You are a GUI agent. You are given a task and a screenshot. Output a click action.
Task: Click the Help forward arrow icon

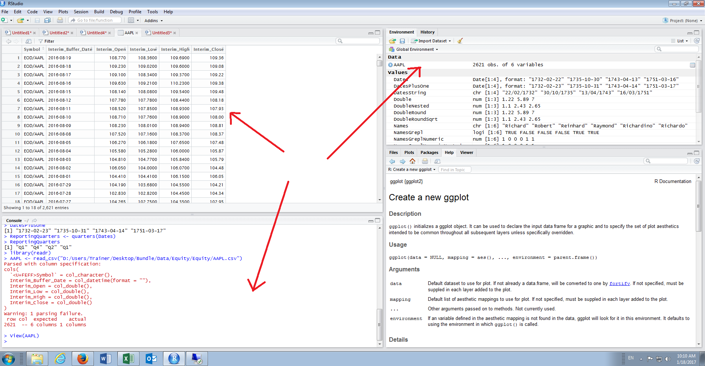point(403,161)
